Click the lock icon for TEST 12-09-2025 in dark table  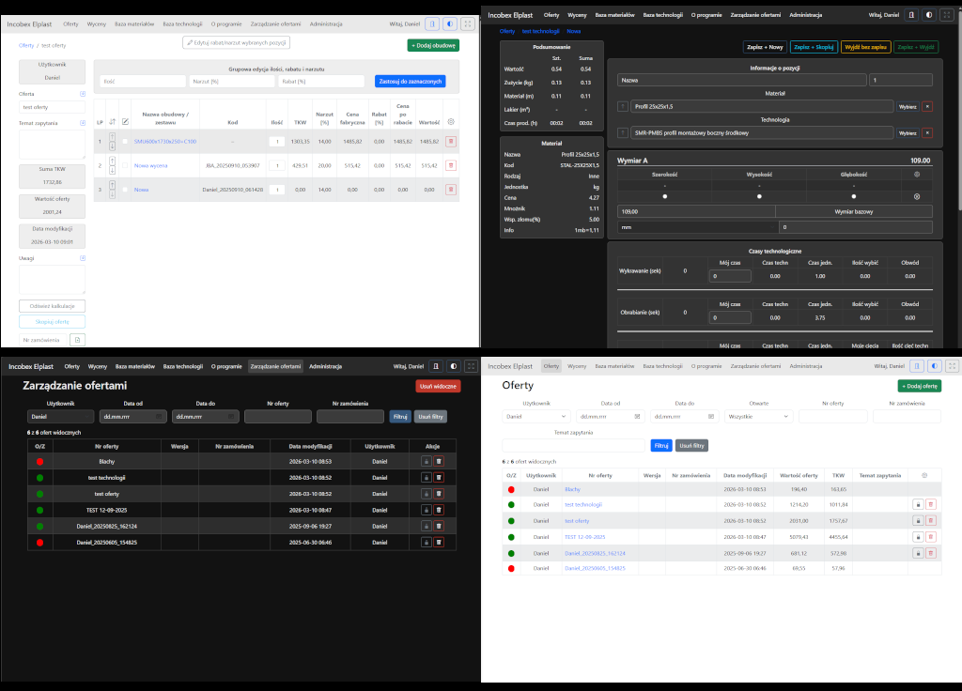427,510
